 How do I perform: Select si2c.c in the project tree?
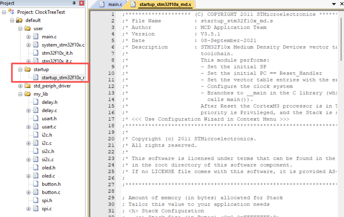click(x=48, y=159)
